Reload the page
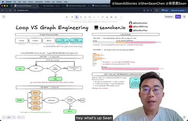This screenshot has height=121, width=188. [10, 10]
